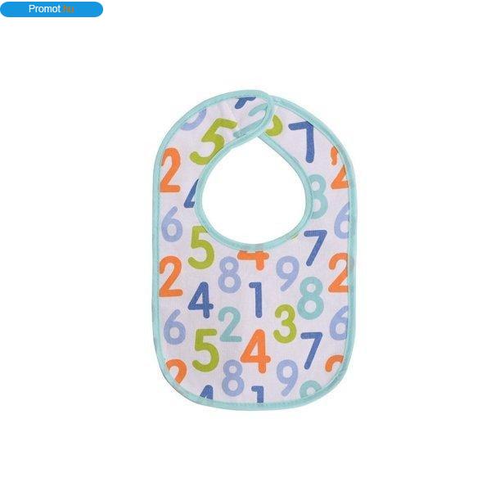
Task: Click the mint green trim at bib bottom
Action: [255, 406]
